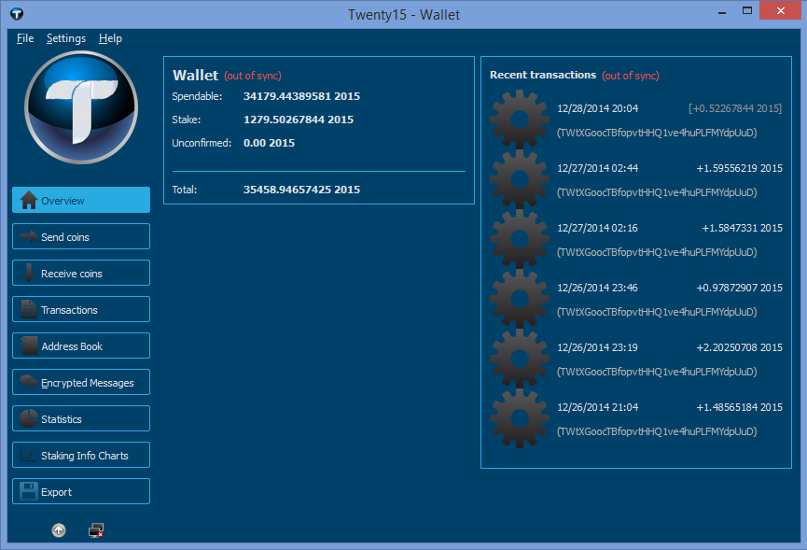807x550 pixels.
Task: Click gear icon for 12/26/2014 23:46 transaction
Action: pos(520,299)
